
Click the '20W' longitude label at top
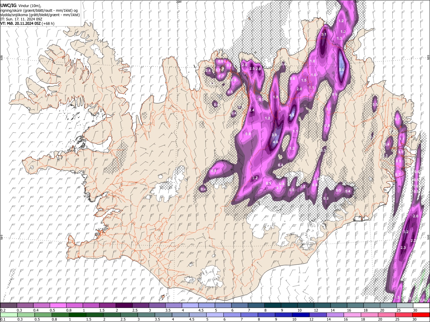(x=179, y=2)
